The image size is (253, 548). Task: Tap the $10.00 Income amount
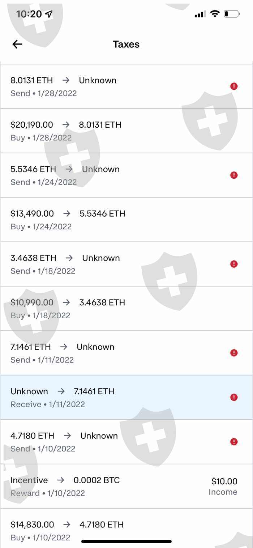coord(224,481)
